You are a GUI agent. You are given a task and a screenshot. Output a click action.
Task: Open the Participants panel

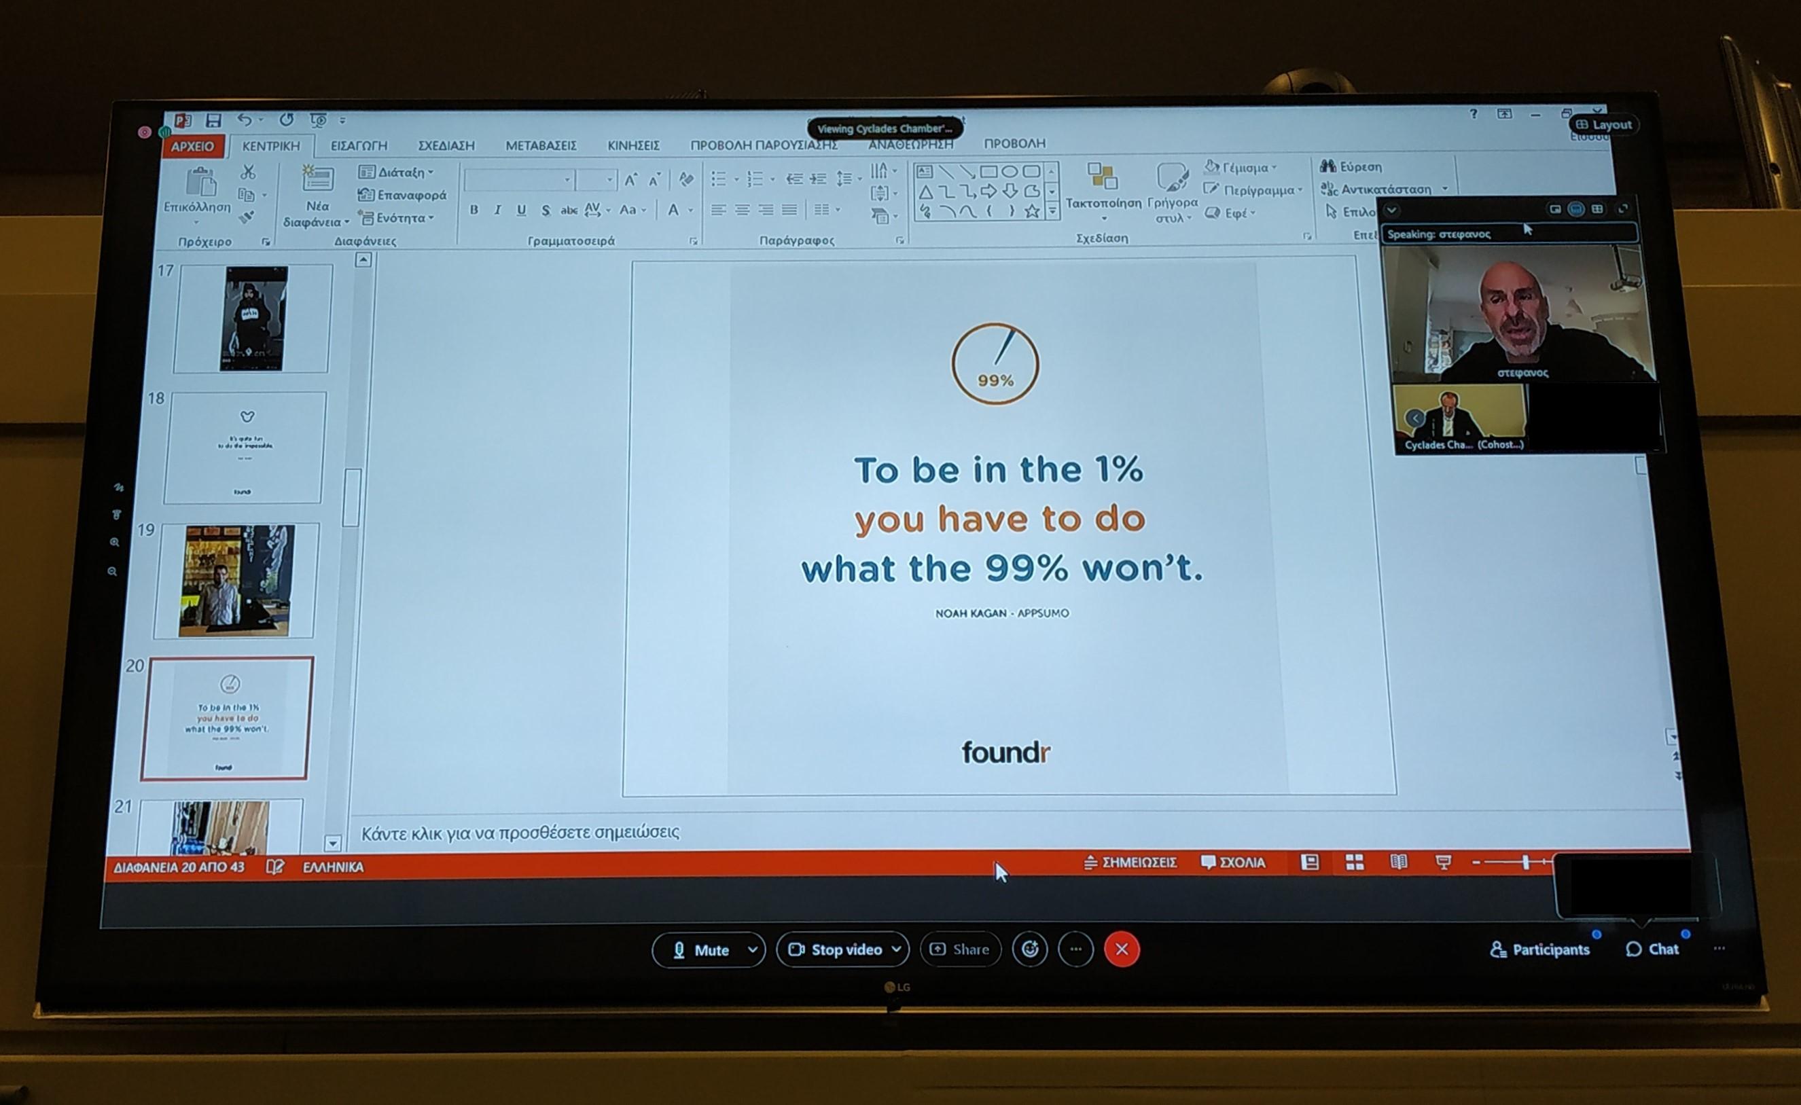pyautogui.click(x=1539, y=949)
